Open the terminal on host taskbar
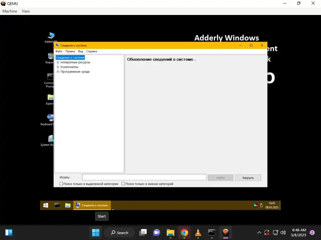This screenshot has height=240, width=321. (x=212, y=232)
